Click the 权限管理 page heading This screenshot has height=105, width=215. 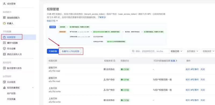pyautogui.click(x=53, y=9)
